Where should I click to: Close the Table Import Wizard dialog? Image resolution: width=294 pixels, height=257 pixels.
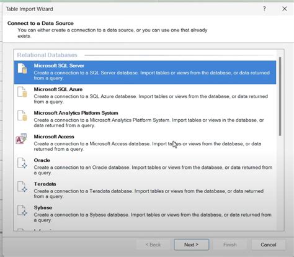[285, 9]
